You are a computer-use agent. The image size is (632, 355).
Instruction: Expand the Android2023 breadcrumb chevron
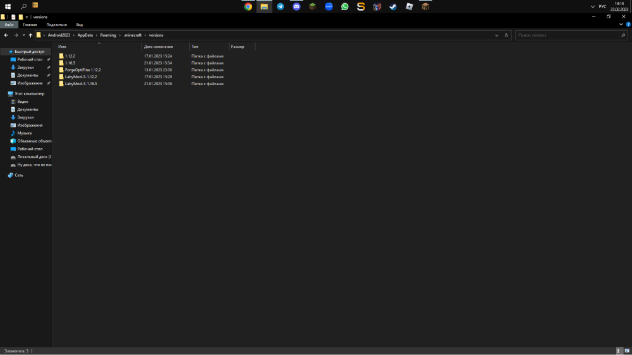click(74, 35)
